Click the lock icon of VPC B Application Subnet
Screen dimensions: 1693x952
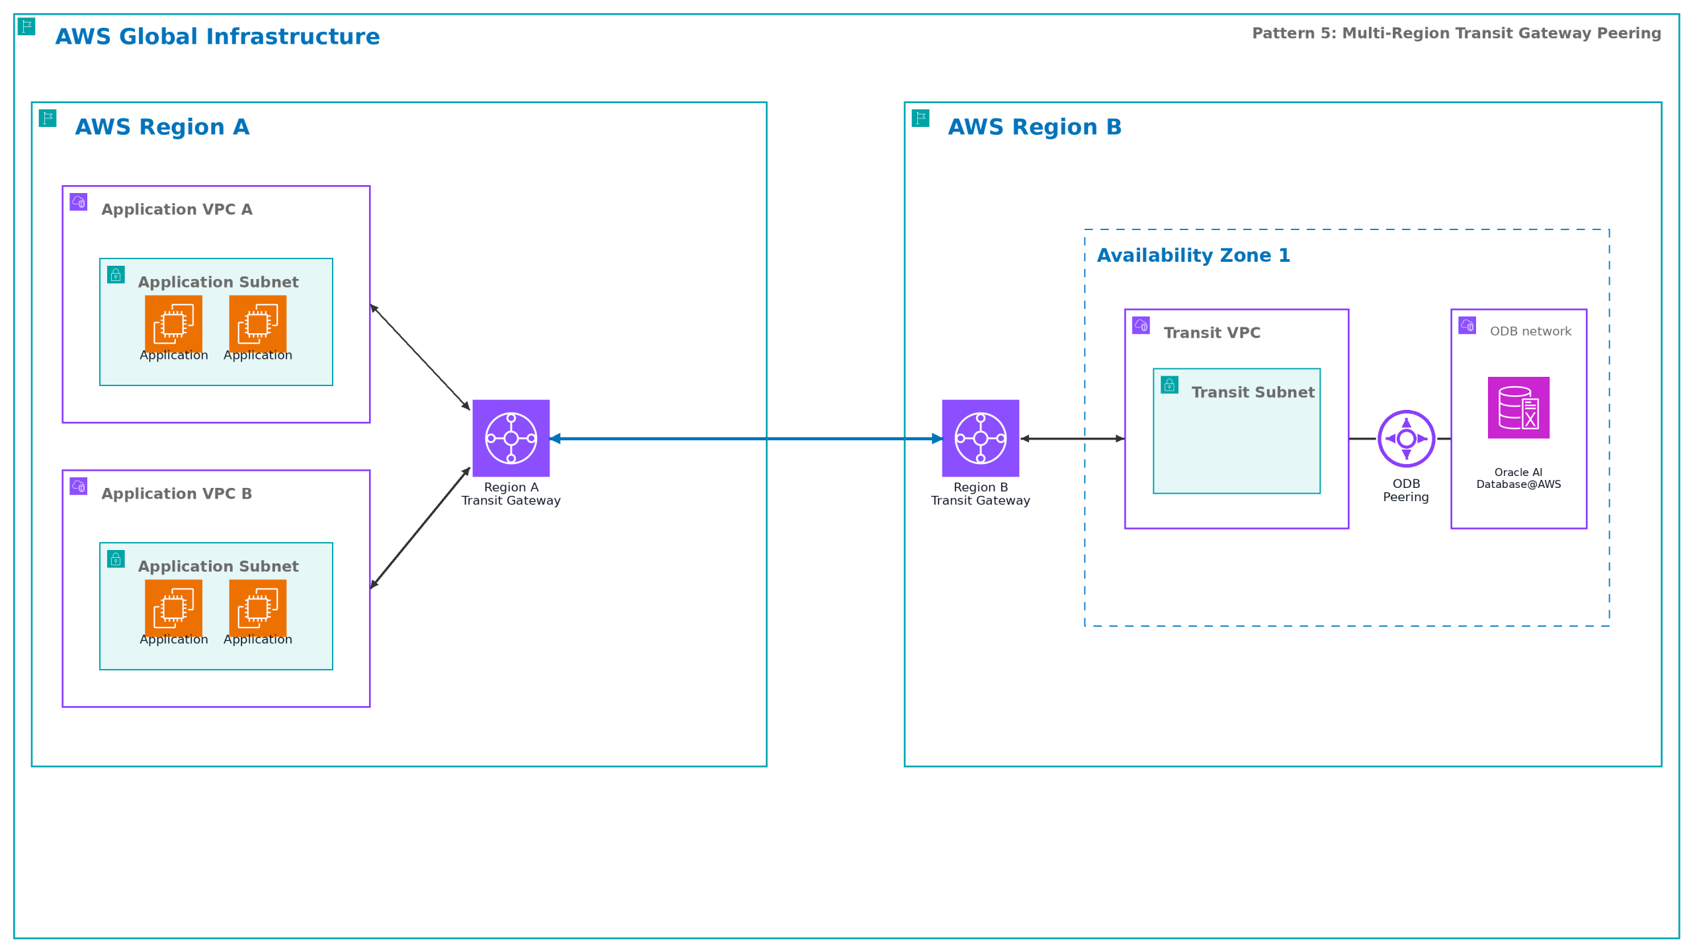pyautogui.click(x=116, y=559)
